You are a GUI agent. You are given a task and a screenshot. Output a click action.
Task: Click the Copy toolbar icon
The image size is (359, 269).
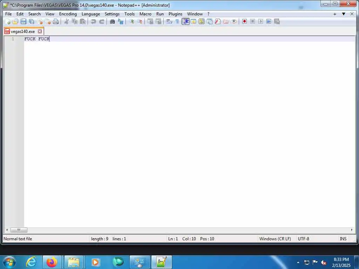pyautogui.click(x=75, y=21)
